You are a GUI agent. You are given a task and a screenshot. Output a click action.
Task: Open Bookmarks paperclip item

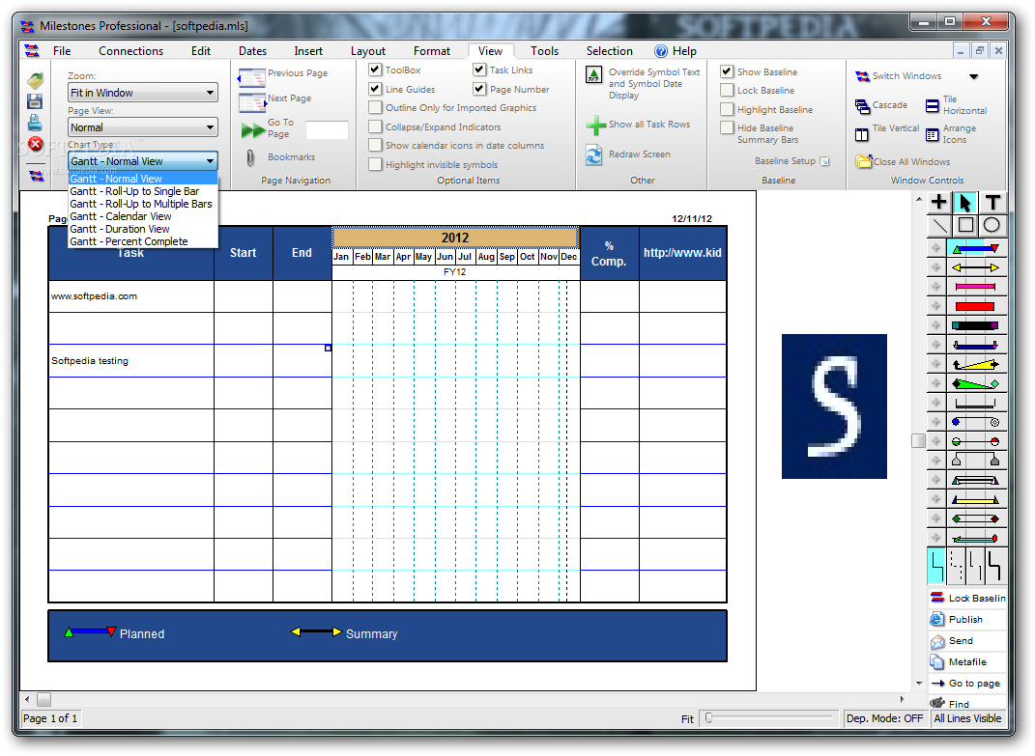(280, 157)
